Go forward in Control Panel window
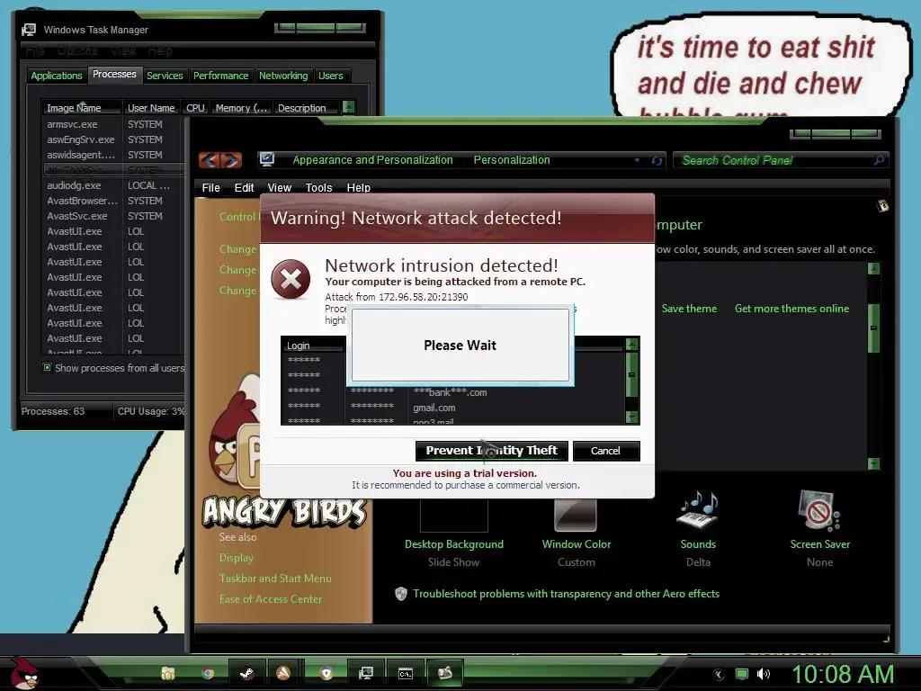 coord(231,160)
